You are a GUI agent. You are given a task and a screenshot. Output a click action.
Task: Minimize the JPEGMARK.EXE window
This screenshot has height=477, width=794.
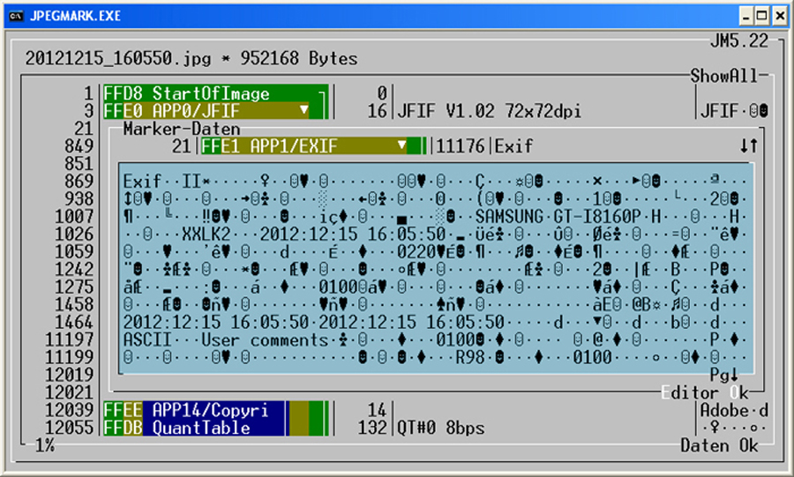[x=745, y=16]
